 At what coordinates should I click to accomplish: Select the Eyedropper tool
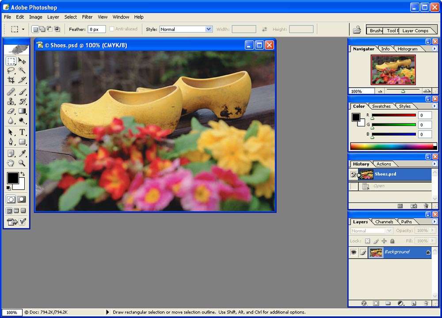(22, 153)
